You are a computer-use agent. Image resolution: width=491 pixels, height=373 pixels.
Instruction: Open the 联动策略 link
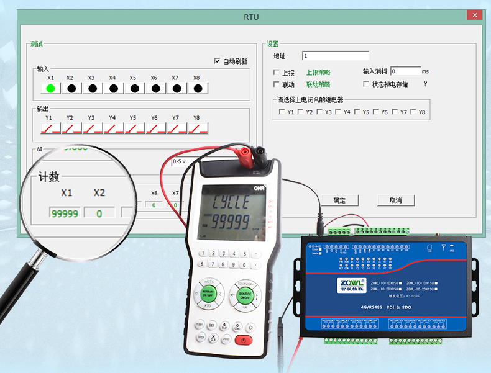318,84
